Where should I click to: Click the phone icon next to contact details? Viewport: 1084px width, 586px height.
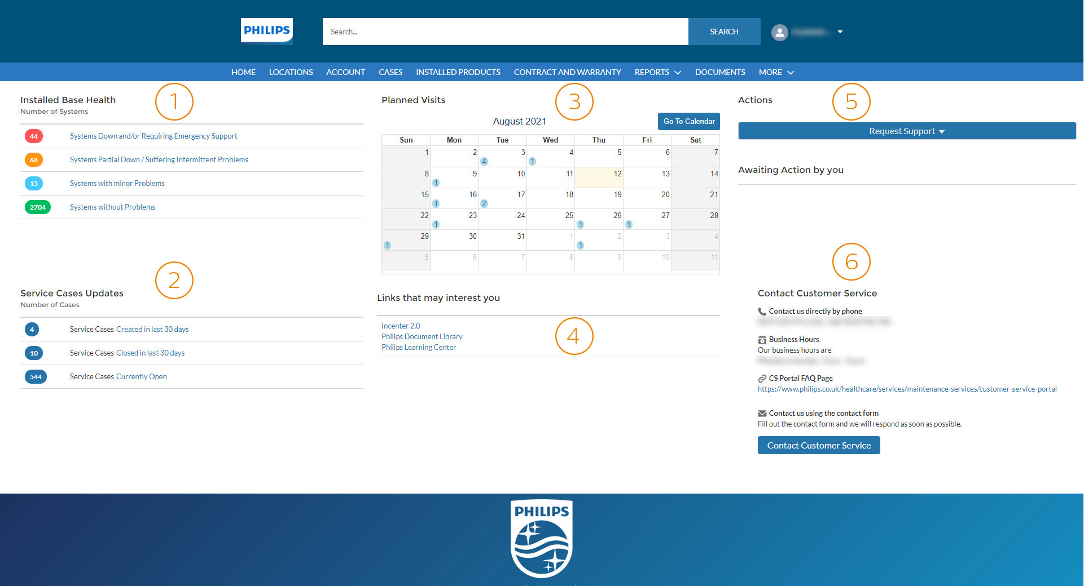[762, 310]
